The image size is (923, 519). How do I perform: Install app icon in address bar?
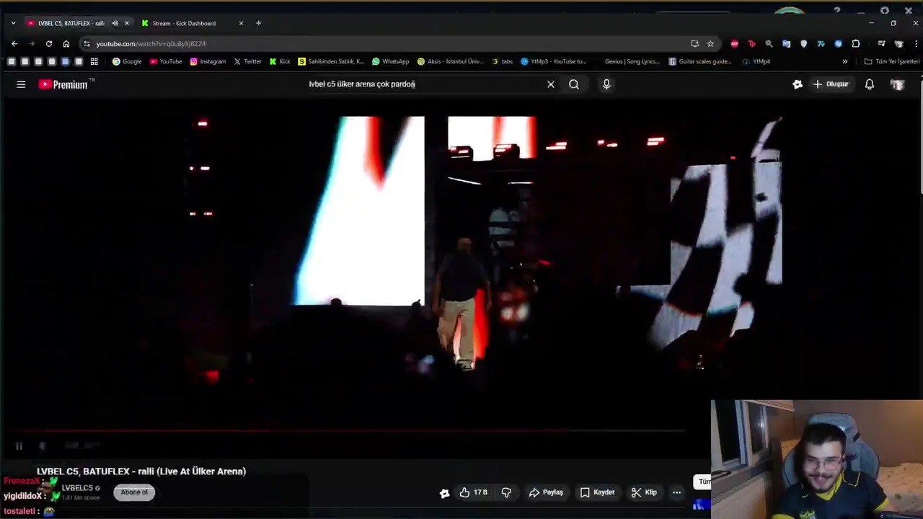point(694,44)
